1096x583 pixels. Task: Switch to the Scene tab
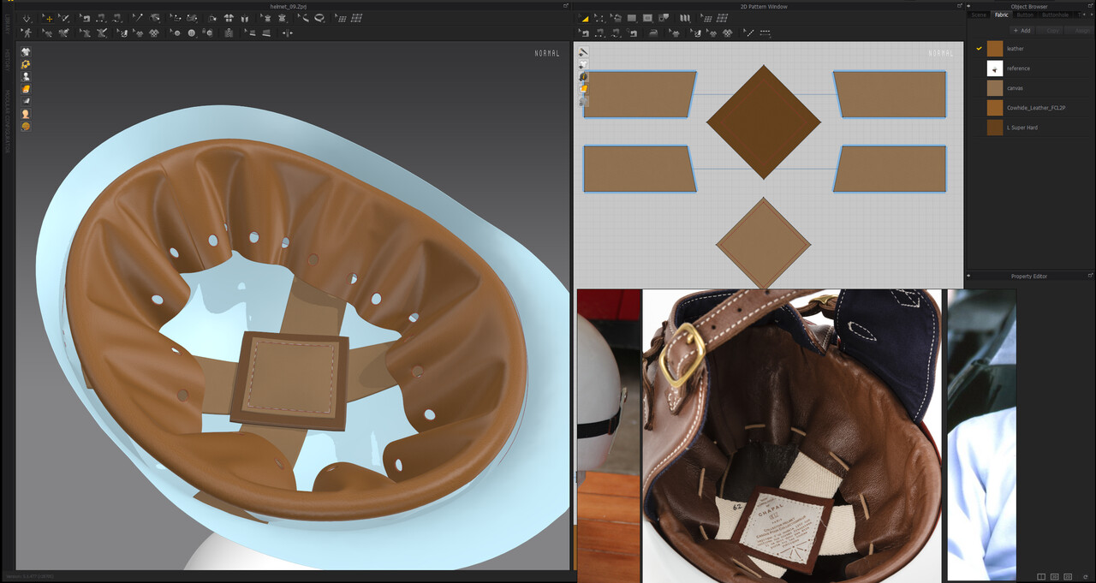(x=979, y=15)
